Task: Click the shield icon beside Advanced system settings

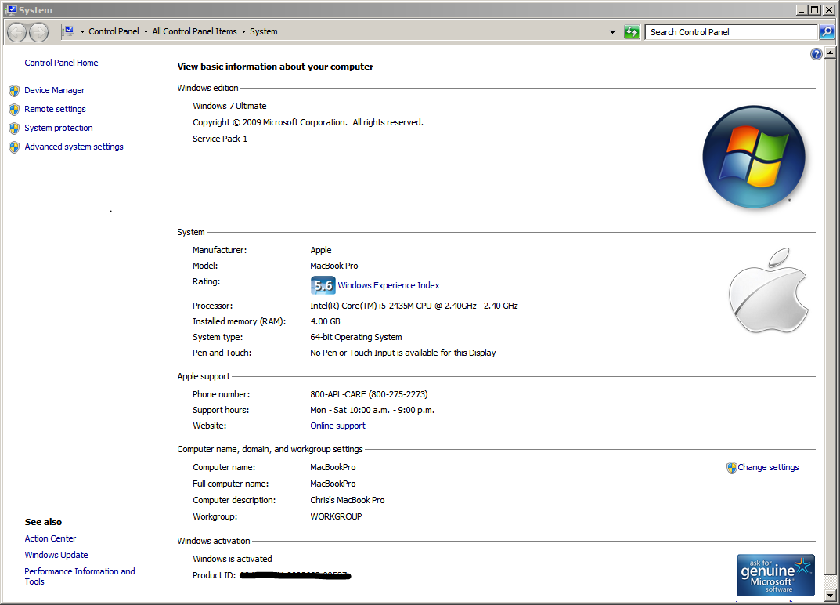Action: (x=14, y=147)
